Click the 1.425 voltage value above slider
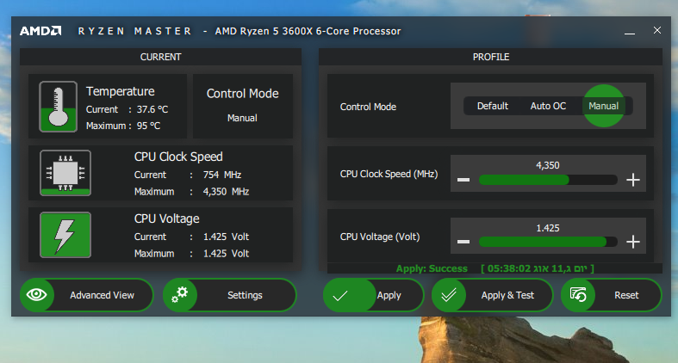This screenshot has width=678, height=363. tap(548, 228)
